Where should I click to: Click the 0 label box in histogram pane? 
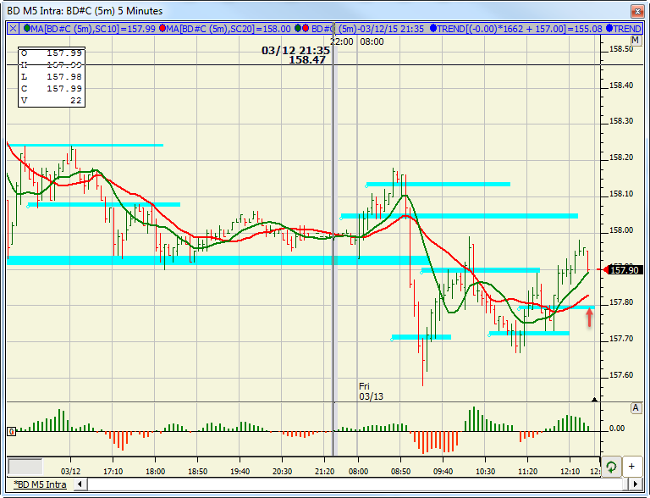pos(12,432)
